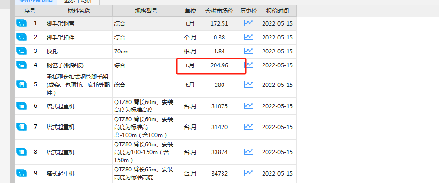Click the 信 badge in row 8

[21, 152]
